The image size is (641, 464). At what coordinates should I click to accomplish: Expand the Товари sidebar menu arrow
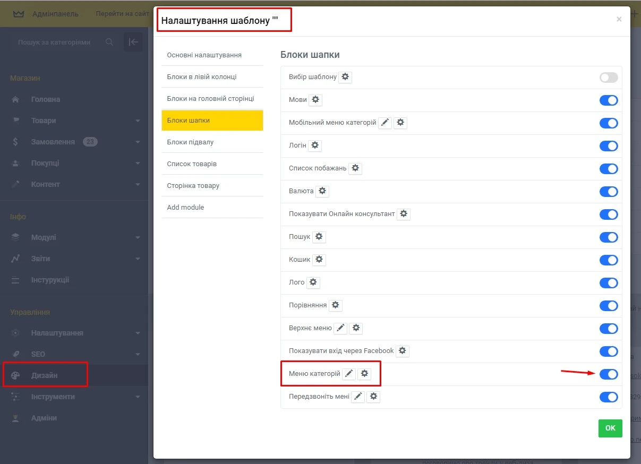pyautogui.click(x=138, y=121)
